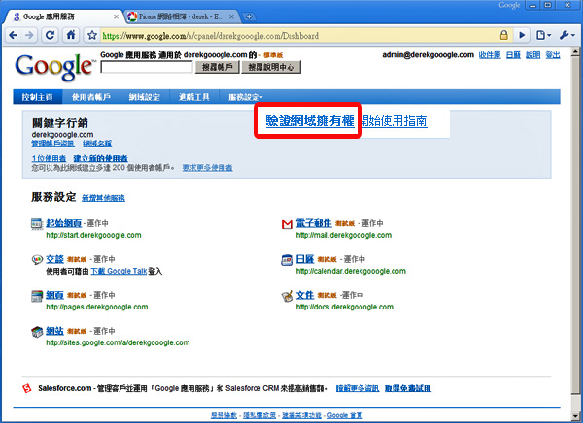
Task: Click the 網站 sites icon
Action: (x=37, y=331)
